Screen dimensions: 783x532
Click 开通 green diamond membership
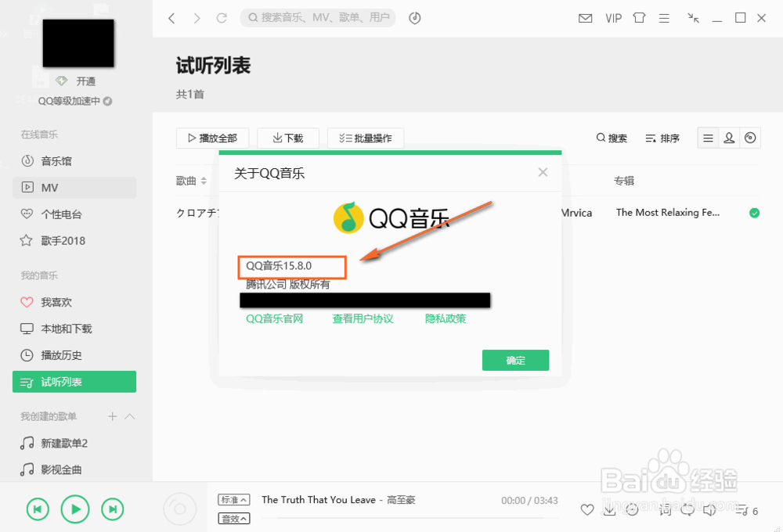click(x=76, y=81)
